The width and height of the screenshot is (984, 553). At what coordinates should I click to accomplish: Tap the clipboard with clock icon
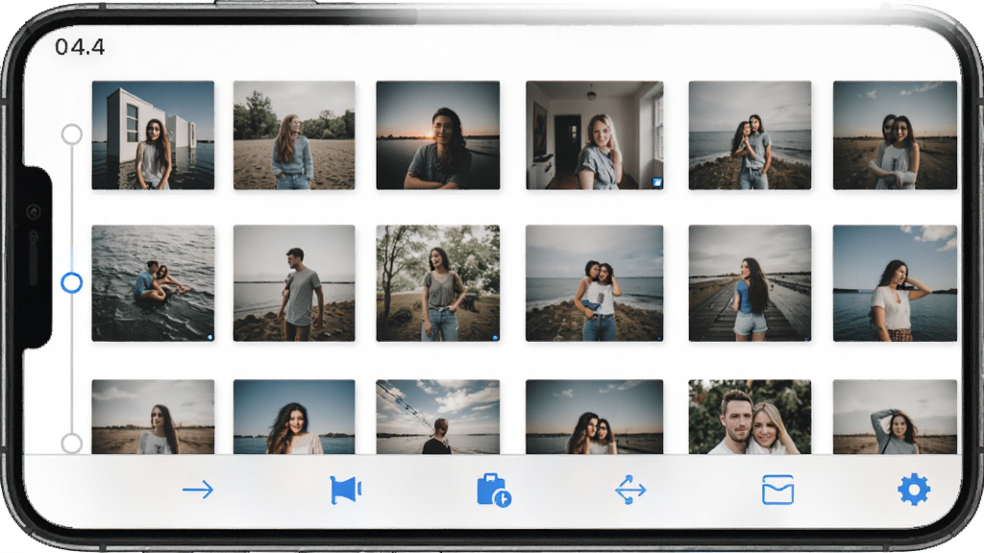pyautogui.click(x=493, y=491)
